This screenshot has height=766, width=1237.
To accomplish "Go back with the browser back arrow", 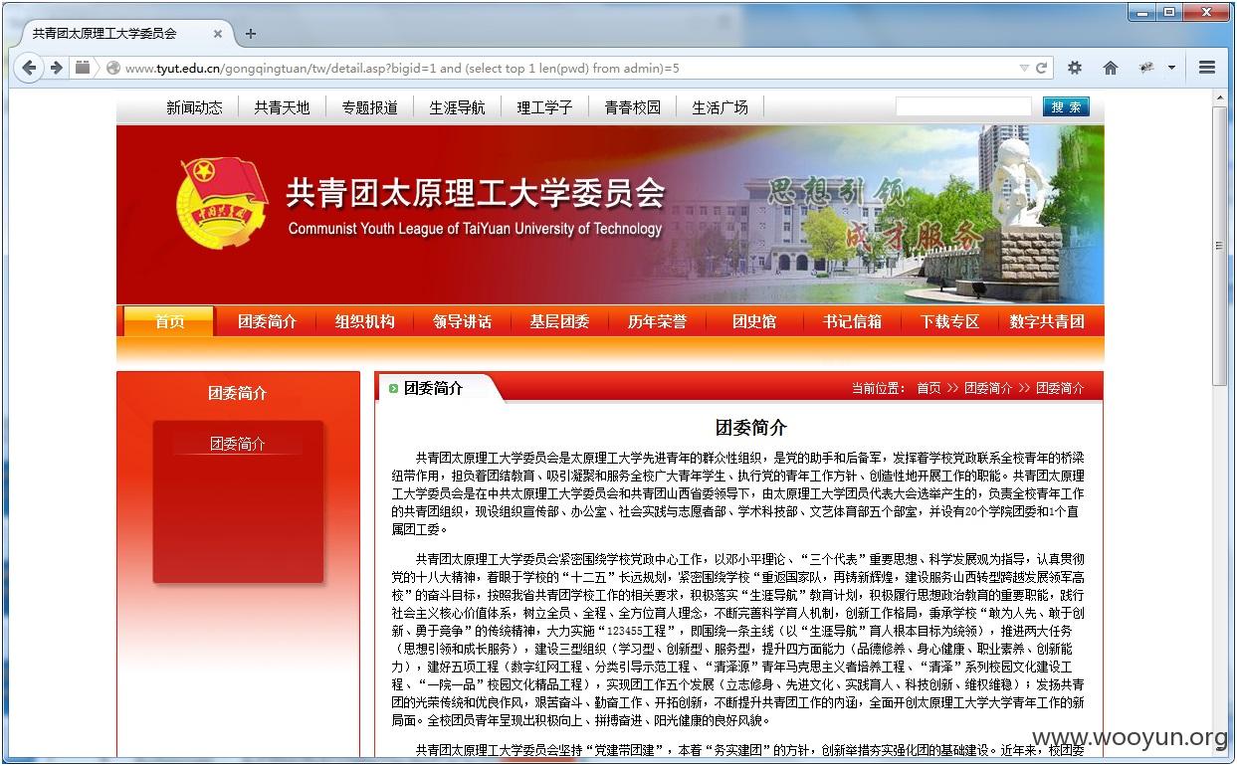I will click(29, 68).
